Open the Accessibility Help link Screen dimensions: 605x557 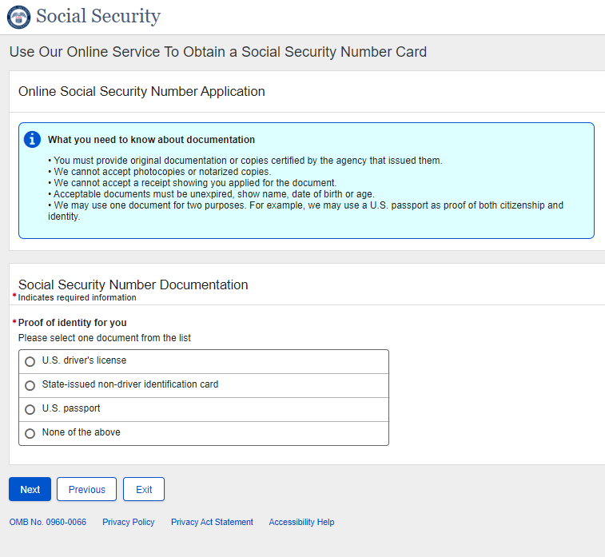pos(301,522)
